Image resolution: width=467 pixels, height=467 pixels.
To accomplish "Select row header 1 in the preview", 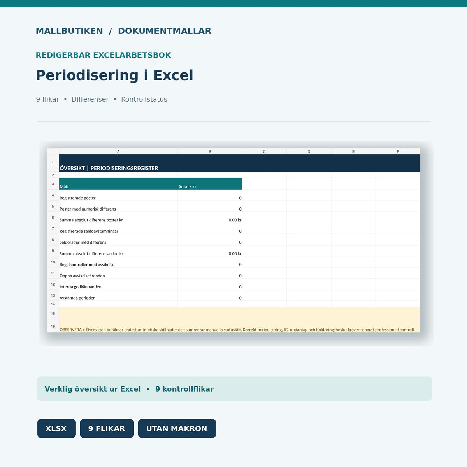I will [53, 163].
